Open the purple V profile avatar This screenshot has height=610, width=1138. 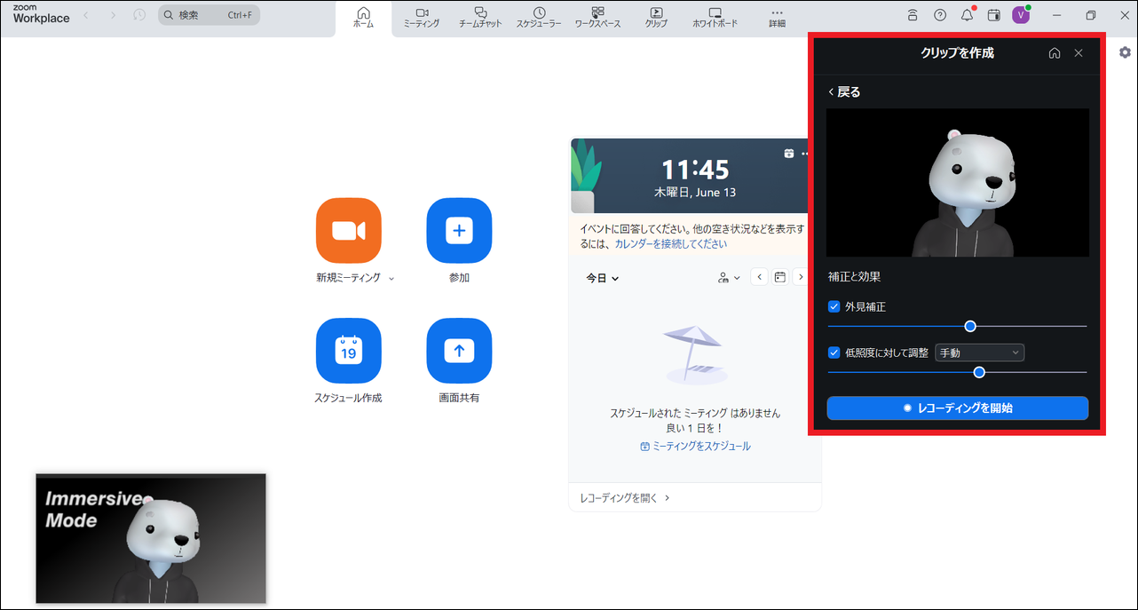tap(1021, 15)
